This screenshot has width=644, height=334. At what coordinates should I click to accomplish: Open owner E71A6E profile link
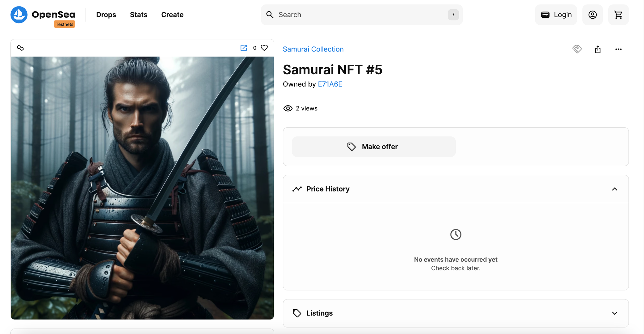click(330, 84)
